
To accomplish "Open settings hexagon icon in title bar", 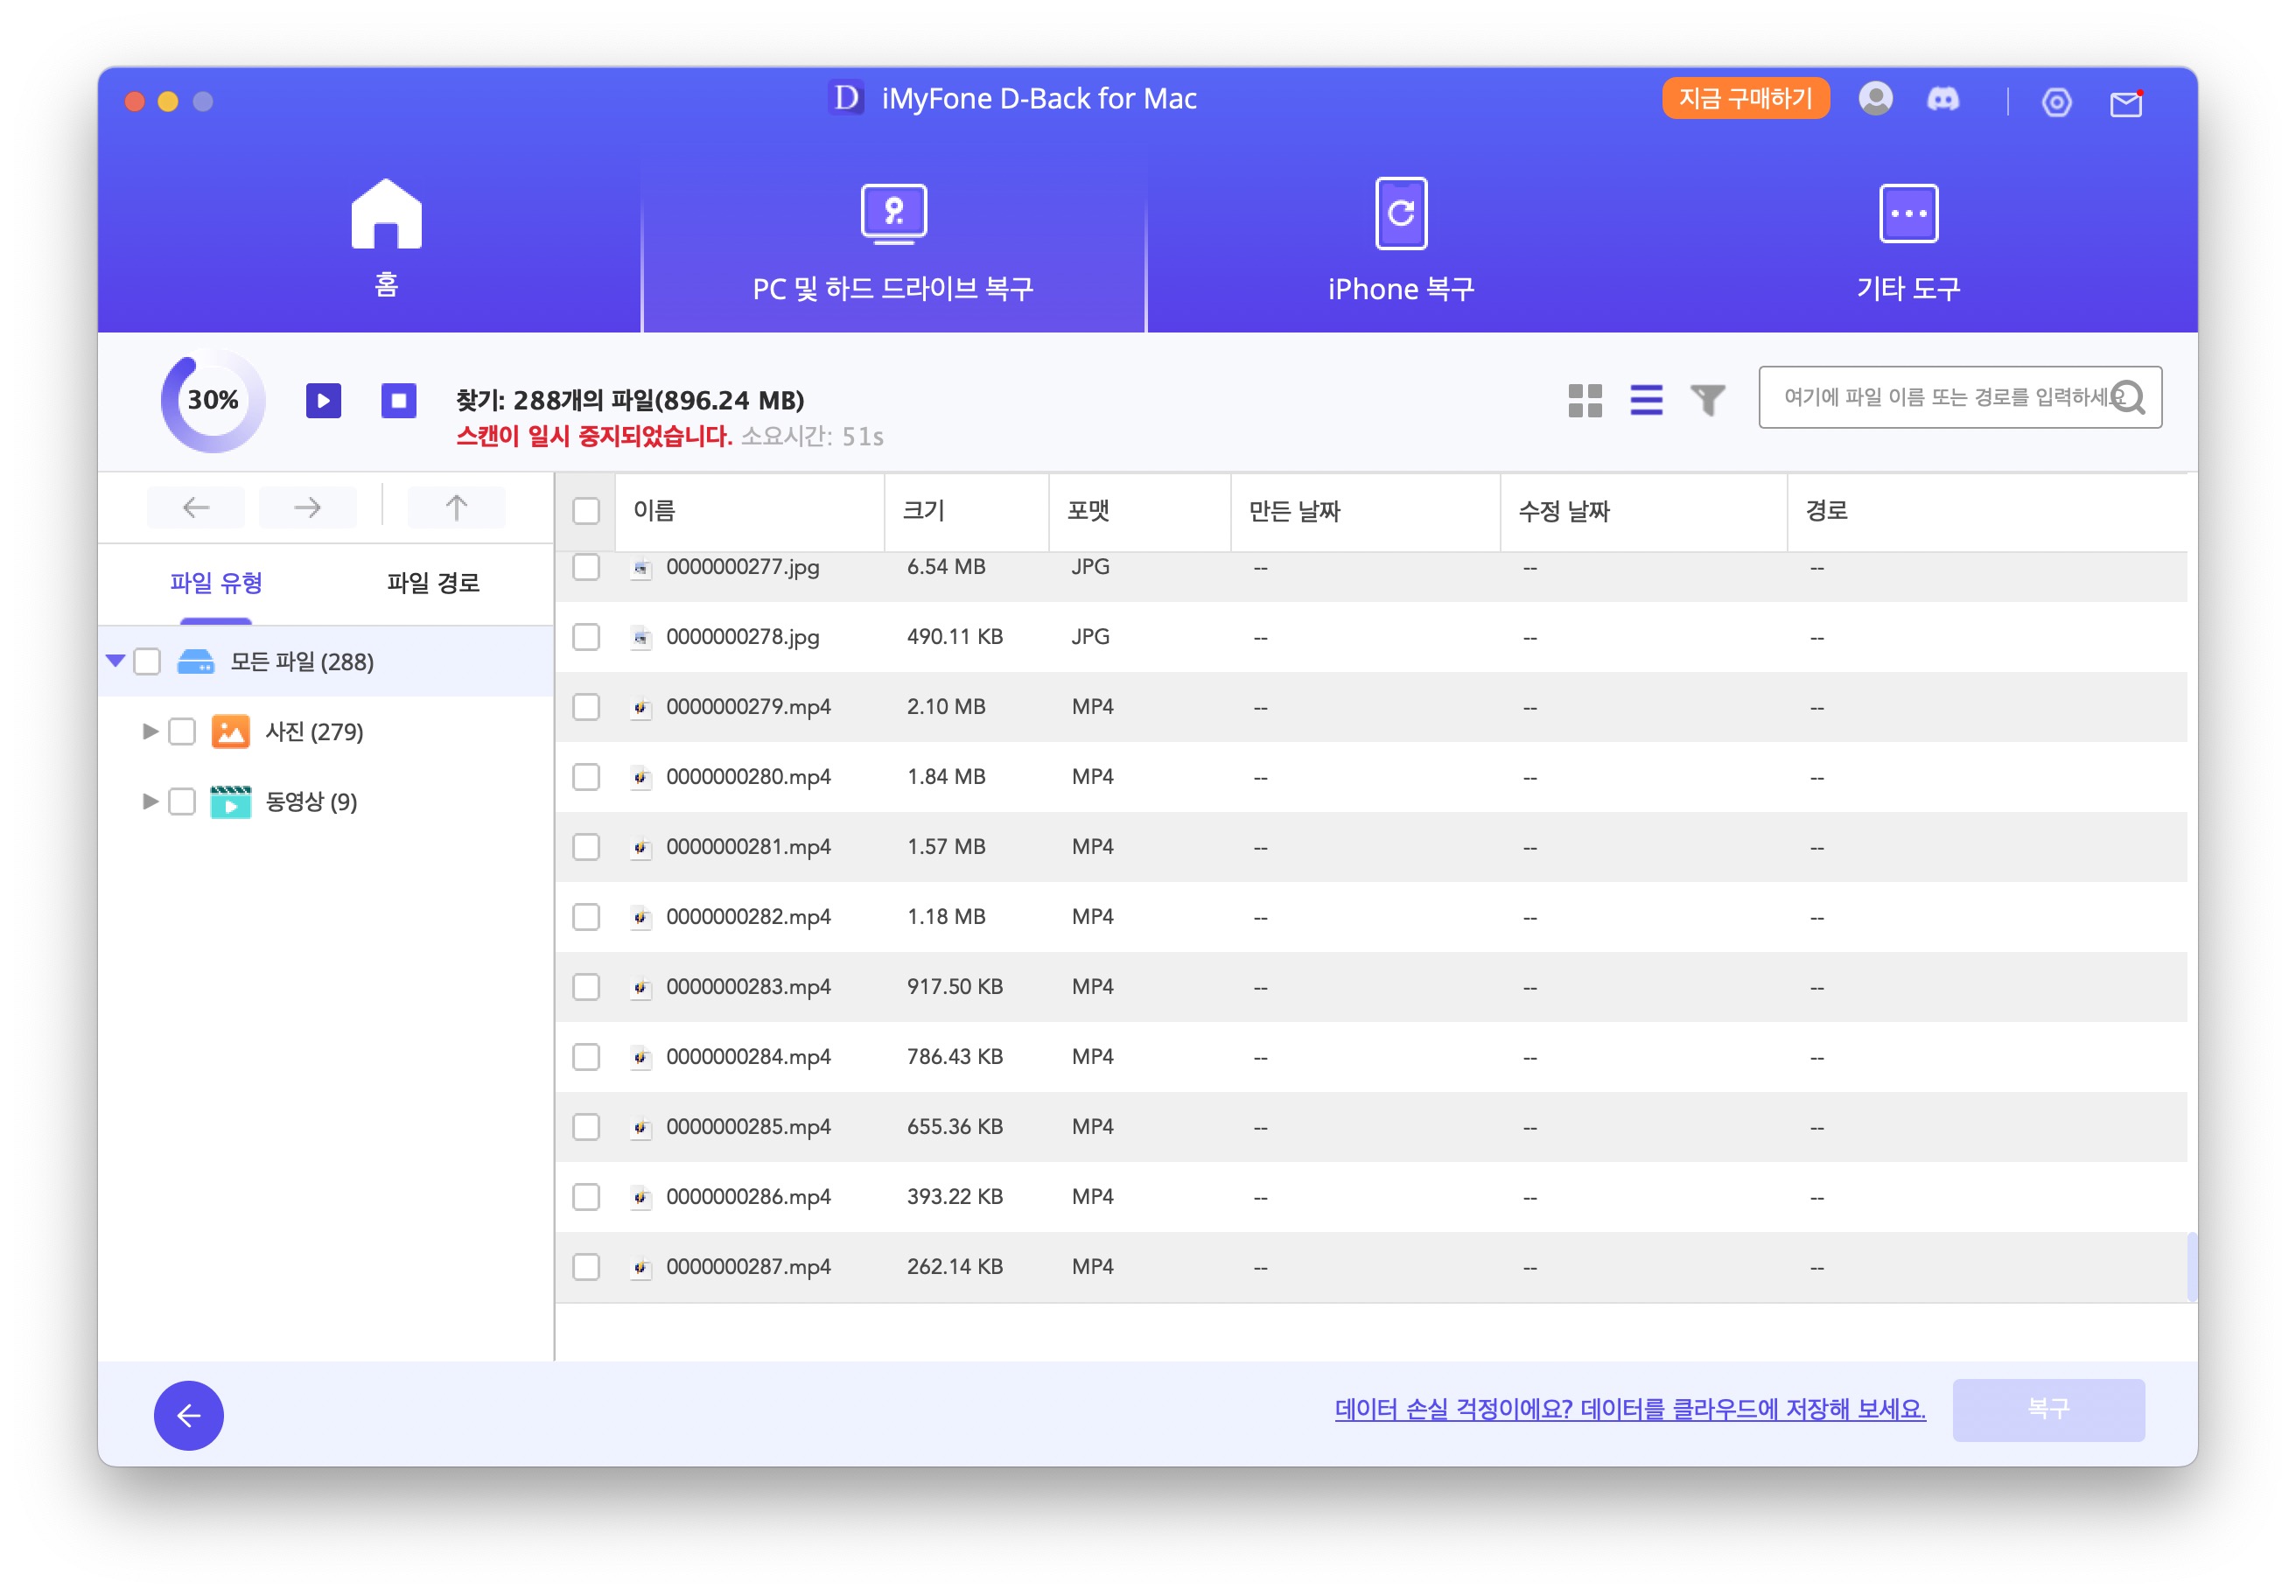I will 2056,102.
